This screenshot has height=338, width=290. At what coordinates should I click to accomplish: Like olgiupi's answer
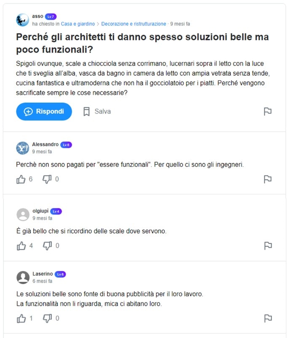(21, 245)
